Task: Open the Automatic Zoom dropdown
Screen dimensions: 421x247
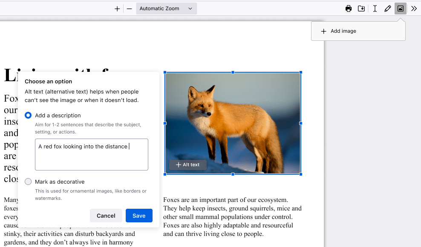Action: (x=166, y=9)
